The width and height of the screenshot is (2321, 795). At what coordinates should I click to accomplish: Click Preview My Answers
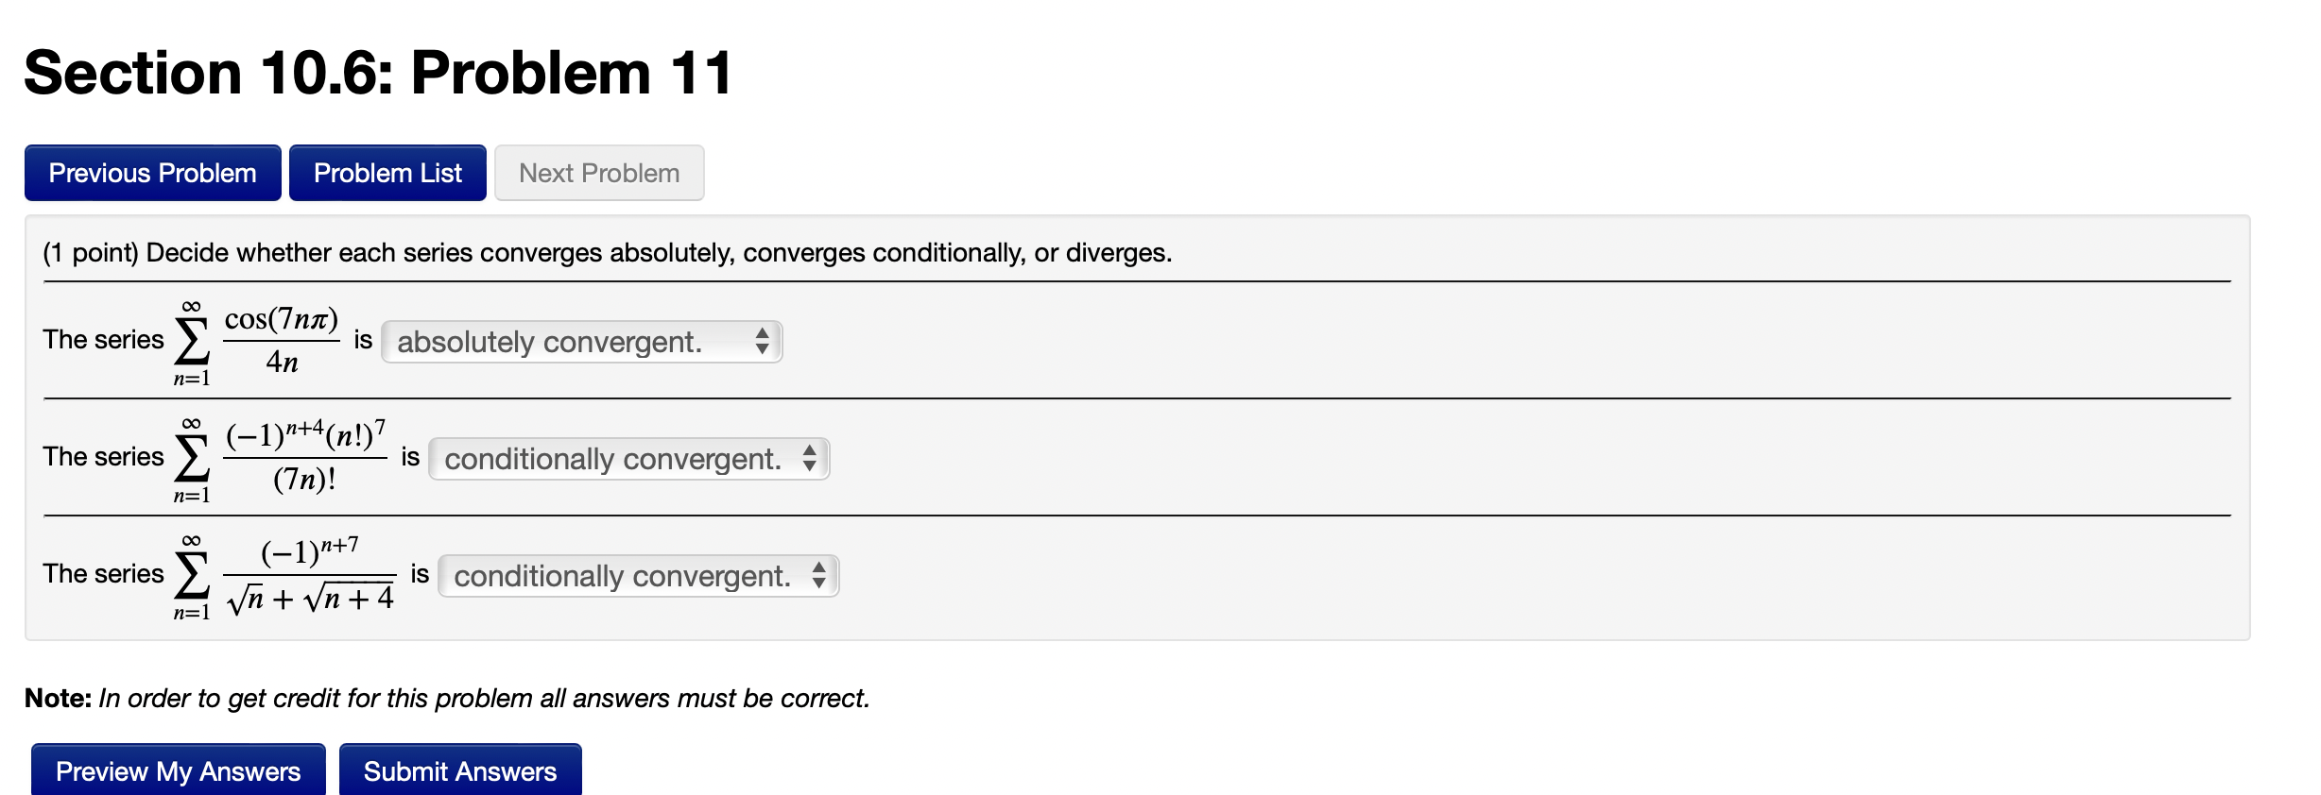178,770
